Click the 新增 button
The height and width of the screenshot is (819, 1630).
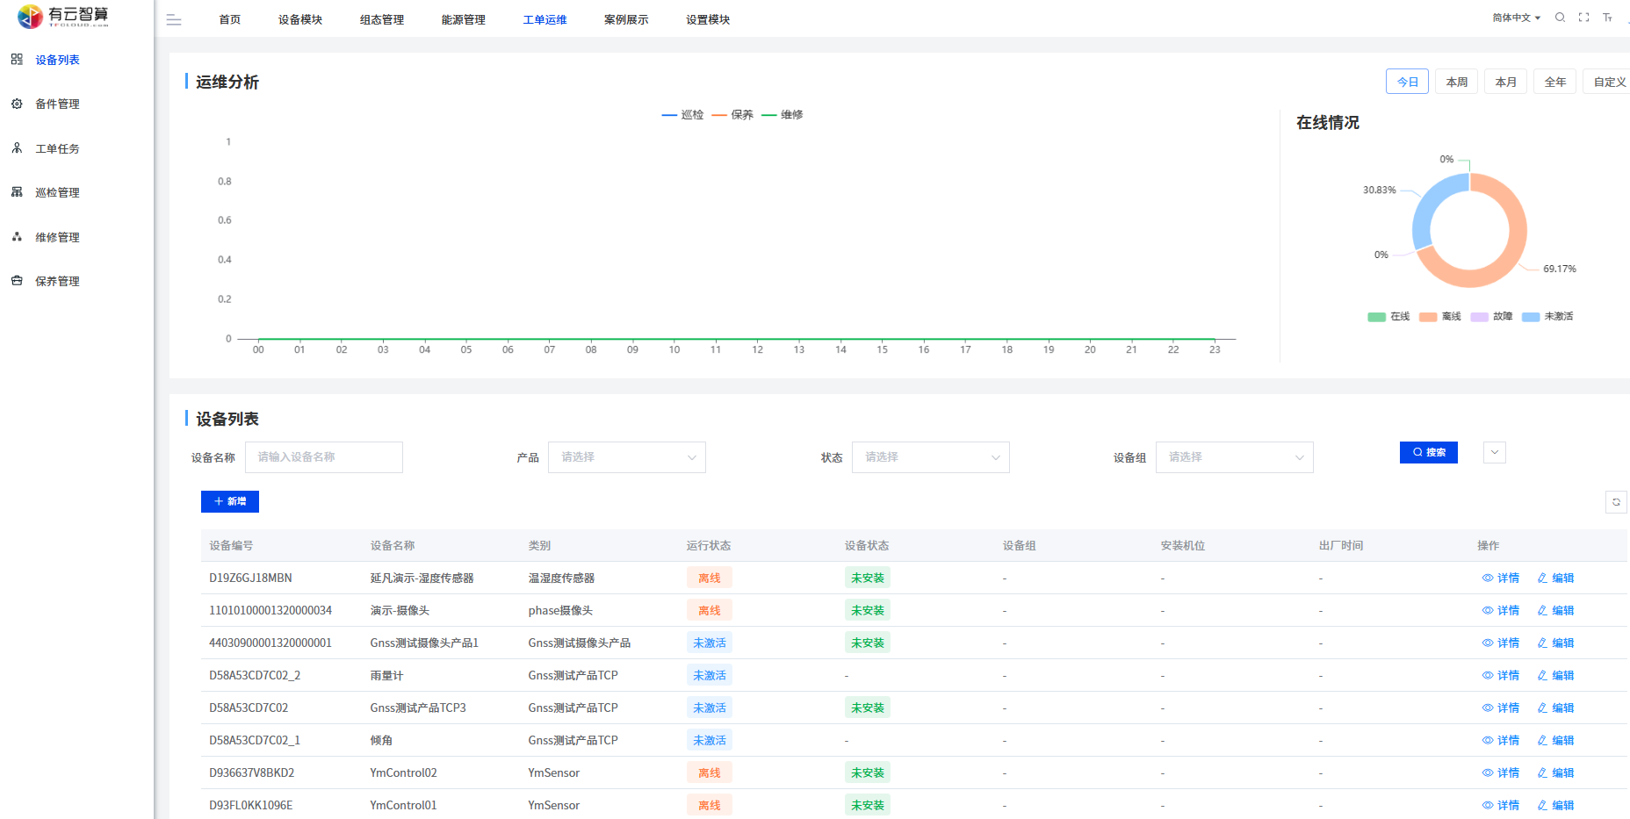point(229,501)
